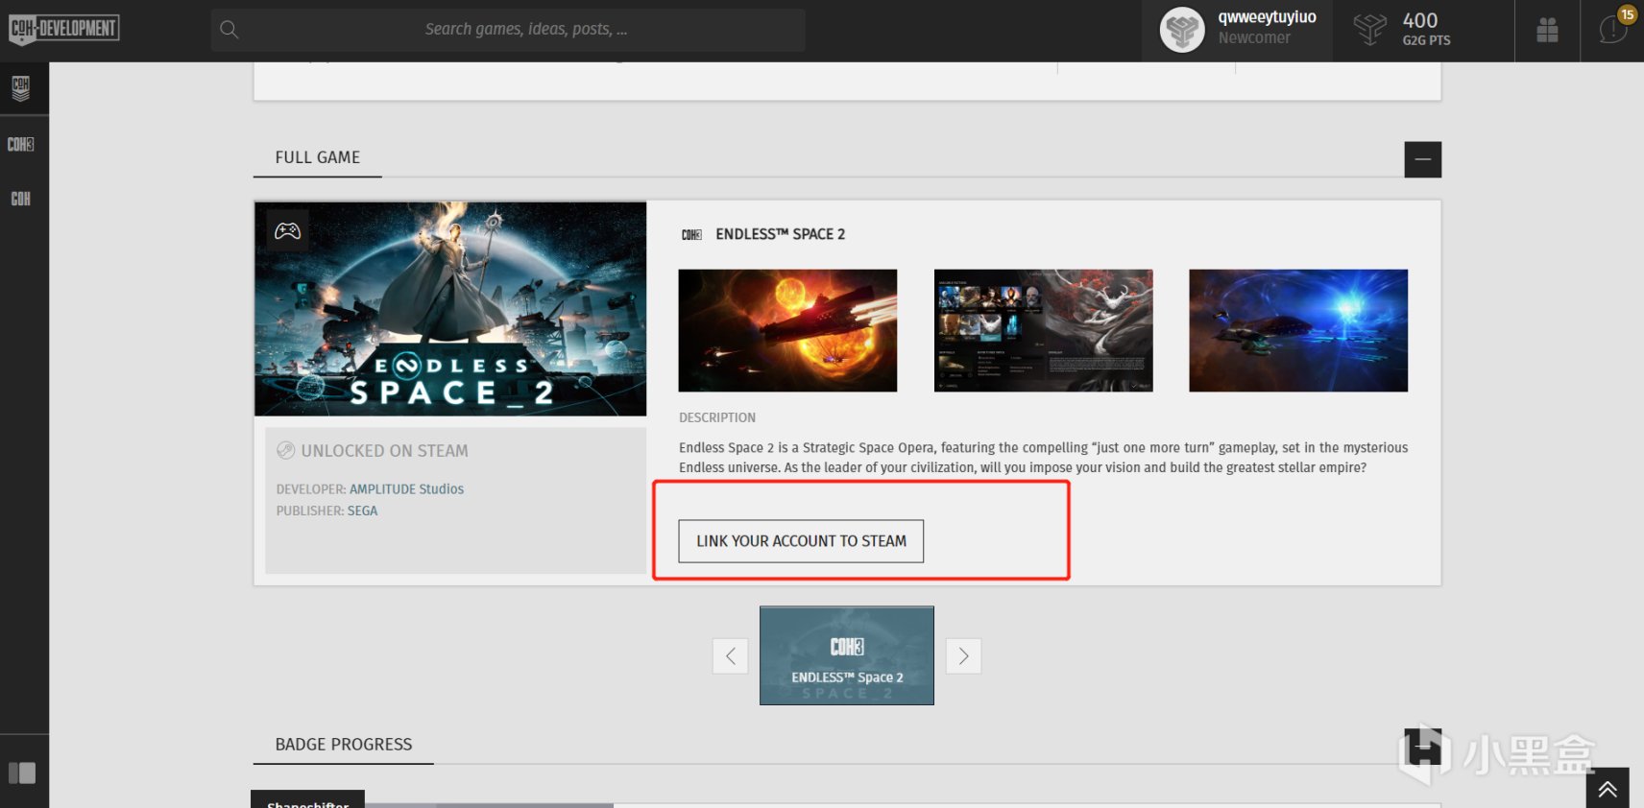This screenshot has width=1644, height=808.
Task: Click the ENDLESS™ SPACE 2 title text
Action: tap(780, 234)
